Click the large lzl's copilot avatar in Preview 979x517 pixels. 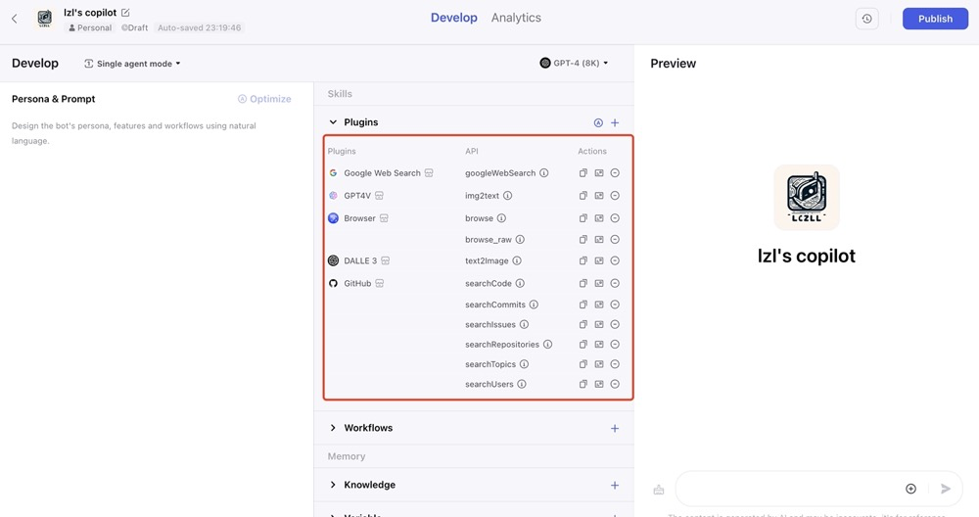pos(807,198)
